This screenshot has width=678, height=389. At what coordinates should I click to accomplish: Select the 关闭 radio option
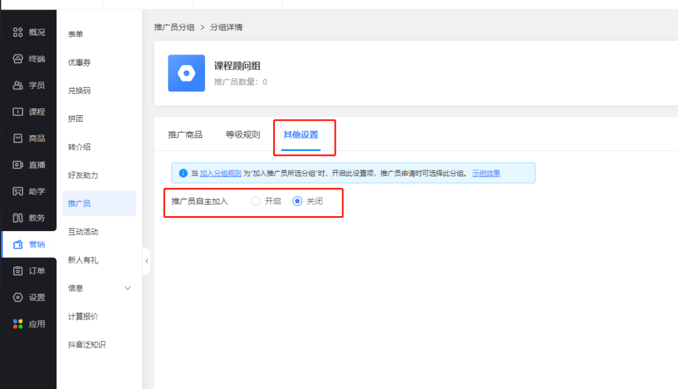coord(297,201)
